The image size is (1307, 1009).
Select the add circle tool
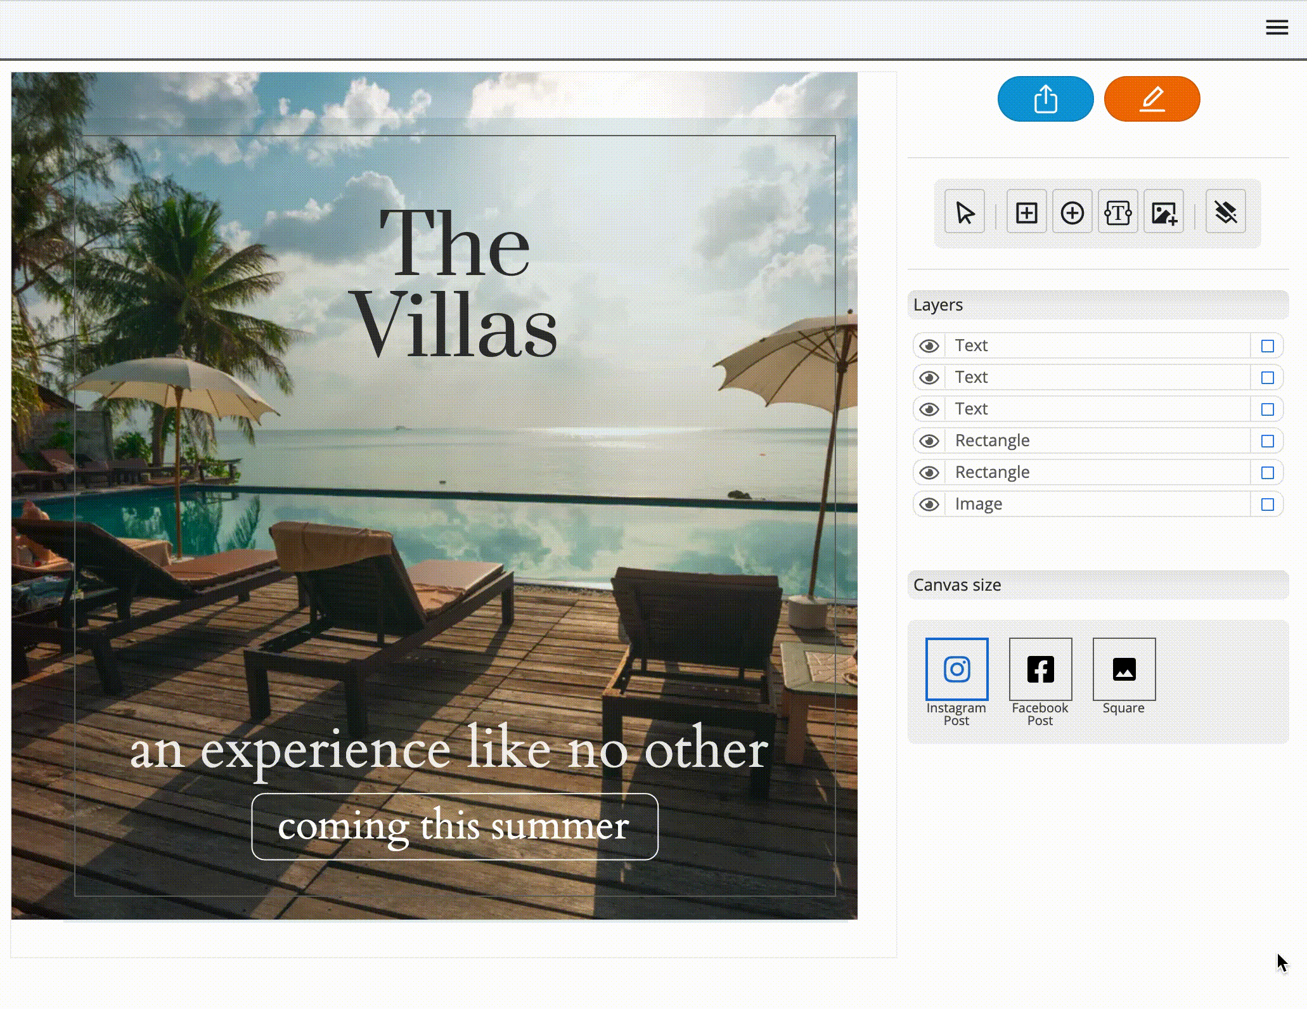pyautogui.click(x=1072, y=212)
